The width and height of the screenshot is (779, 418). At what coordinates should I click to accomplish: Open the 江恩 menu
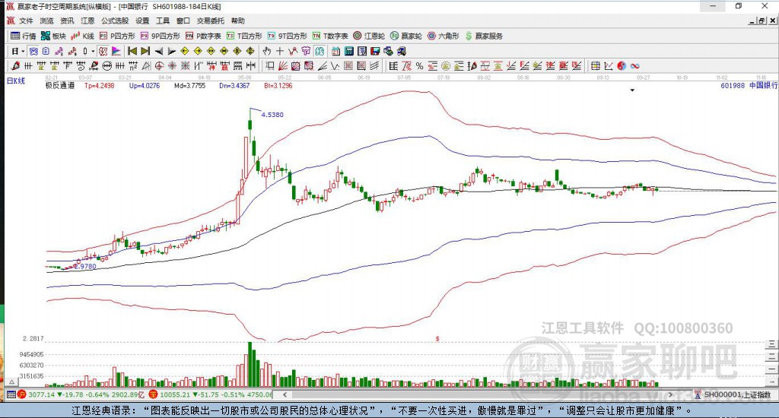pyautogui.click(x=87, y=21)
